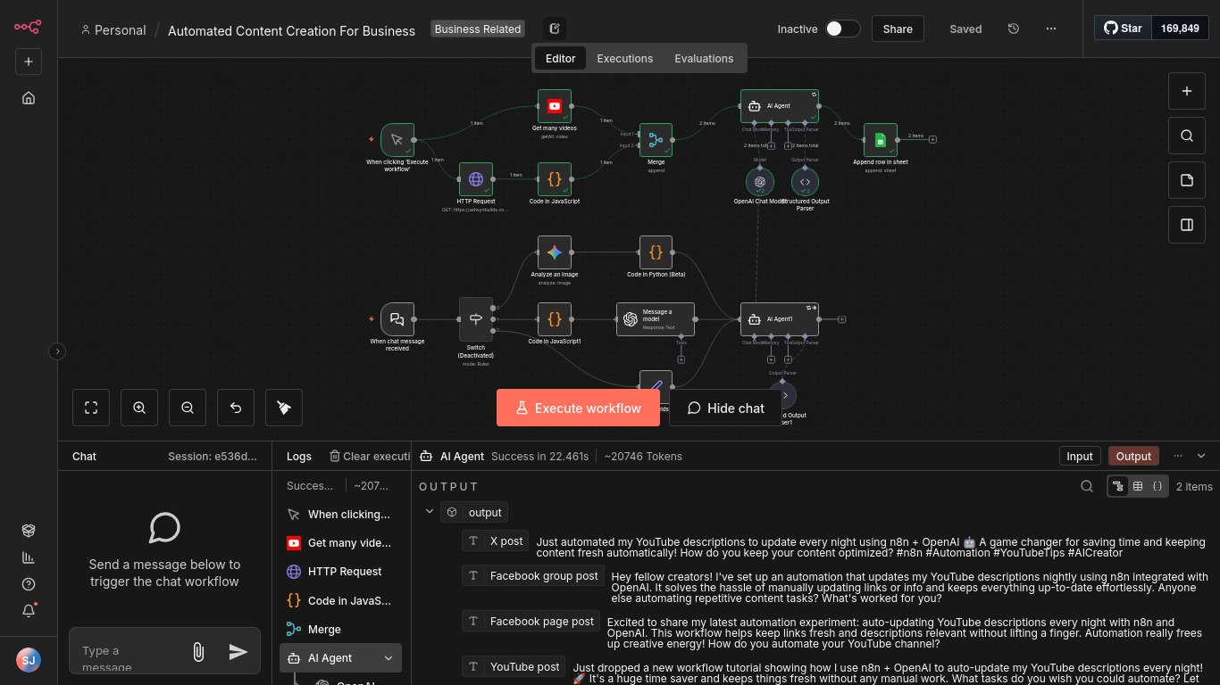1220x685 pixels.
Task: Click the Hide chat button
Action: click(725, 409)
